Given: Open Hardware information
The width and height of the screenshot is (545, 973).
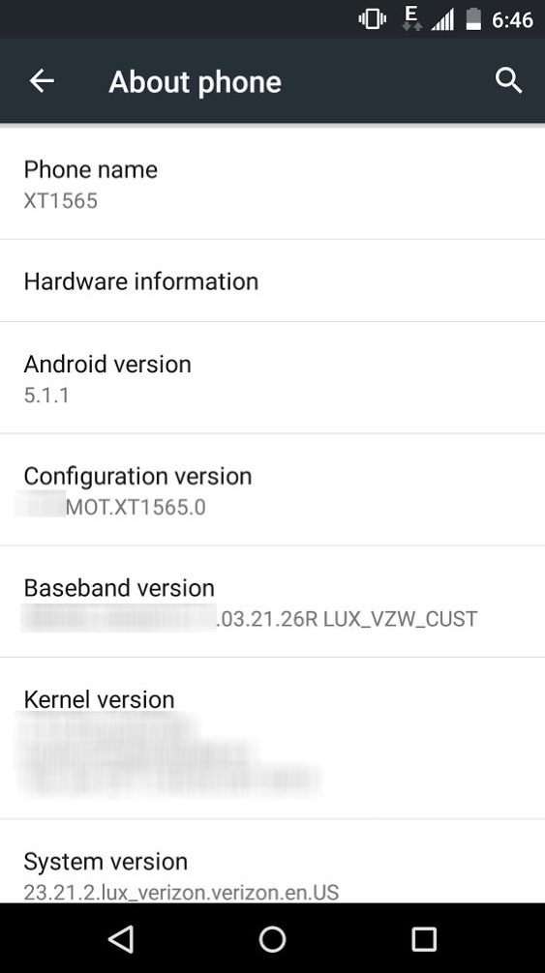Looking at the screenshot, I should [273, 281].
